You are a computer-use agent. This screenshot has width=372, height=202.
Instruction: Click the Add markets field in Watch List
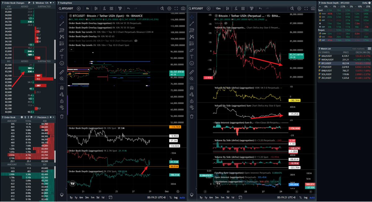[358, 49]
